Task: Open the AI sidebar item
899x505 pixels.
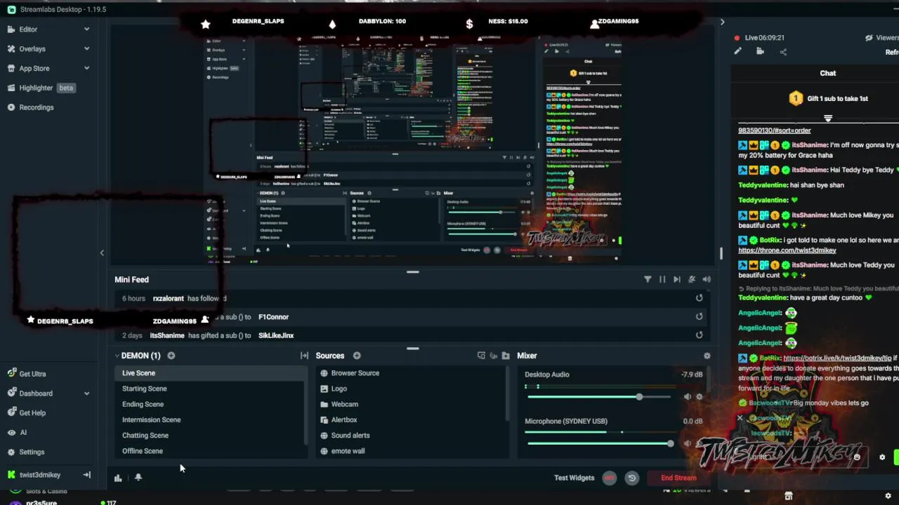Action: coord(23,433)
